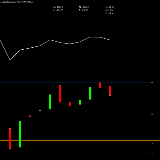The height and width of the screenshot is (160, 160).
Task: Click the '41' price axis label
Action: [152, 83]
